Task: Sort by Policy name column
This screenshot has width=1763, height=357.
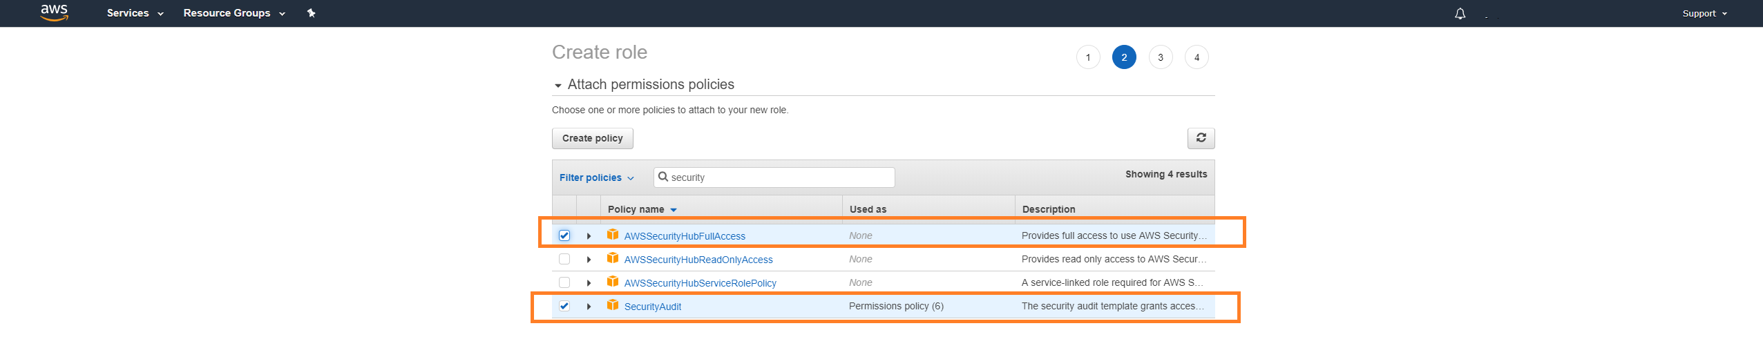Action: tap(642, 209)
